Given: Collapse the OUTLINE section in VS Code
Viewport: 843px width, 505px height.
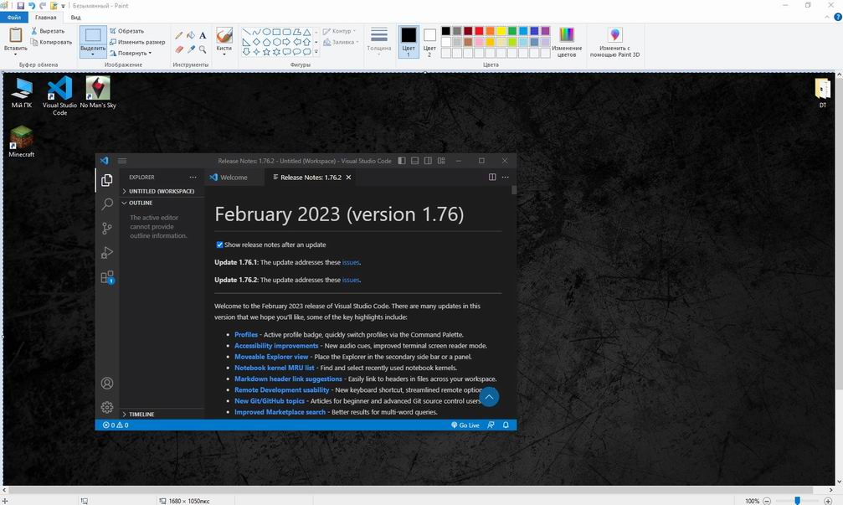Looking at the screenshot, I should 162,204.
